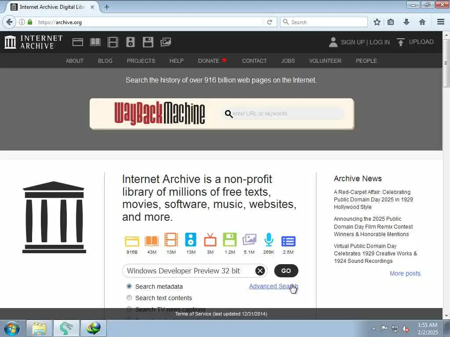Open the More posts link
The width and height of the screenshot is (450, 337).
click(x=405, y=273)
